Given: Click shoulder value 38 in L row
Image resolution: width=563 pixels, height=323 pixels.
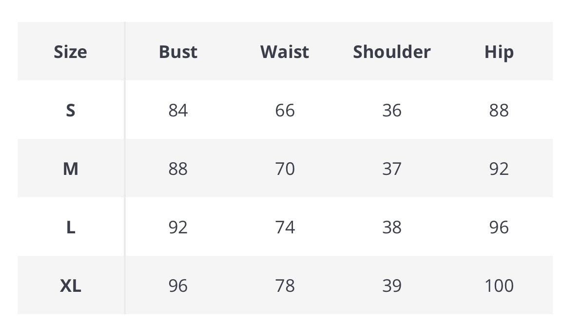Looking at the screenshot, I should [391, 228].
